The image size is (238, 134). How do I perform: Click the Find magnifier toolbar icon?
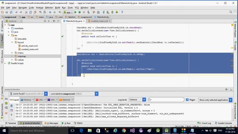(x=41, y=12)
